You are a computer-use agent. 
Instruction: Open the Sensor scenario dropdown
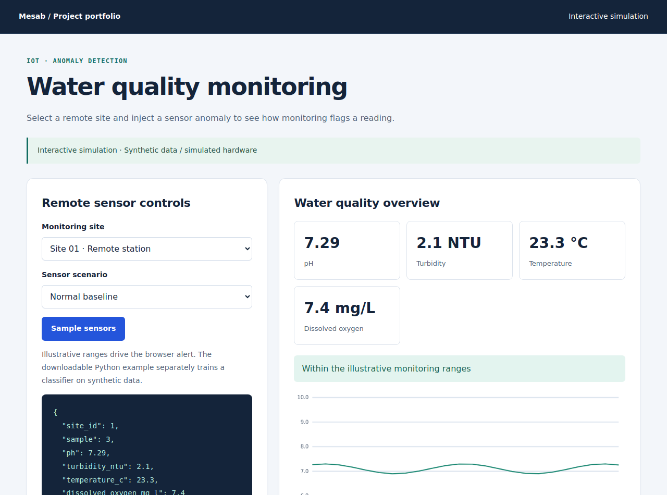tap(147, 296)
